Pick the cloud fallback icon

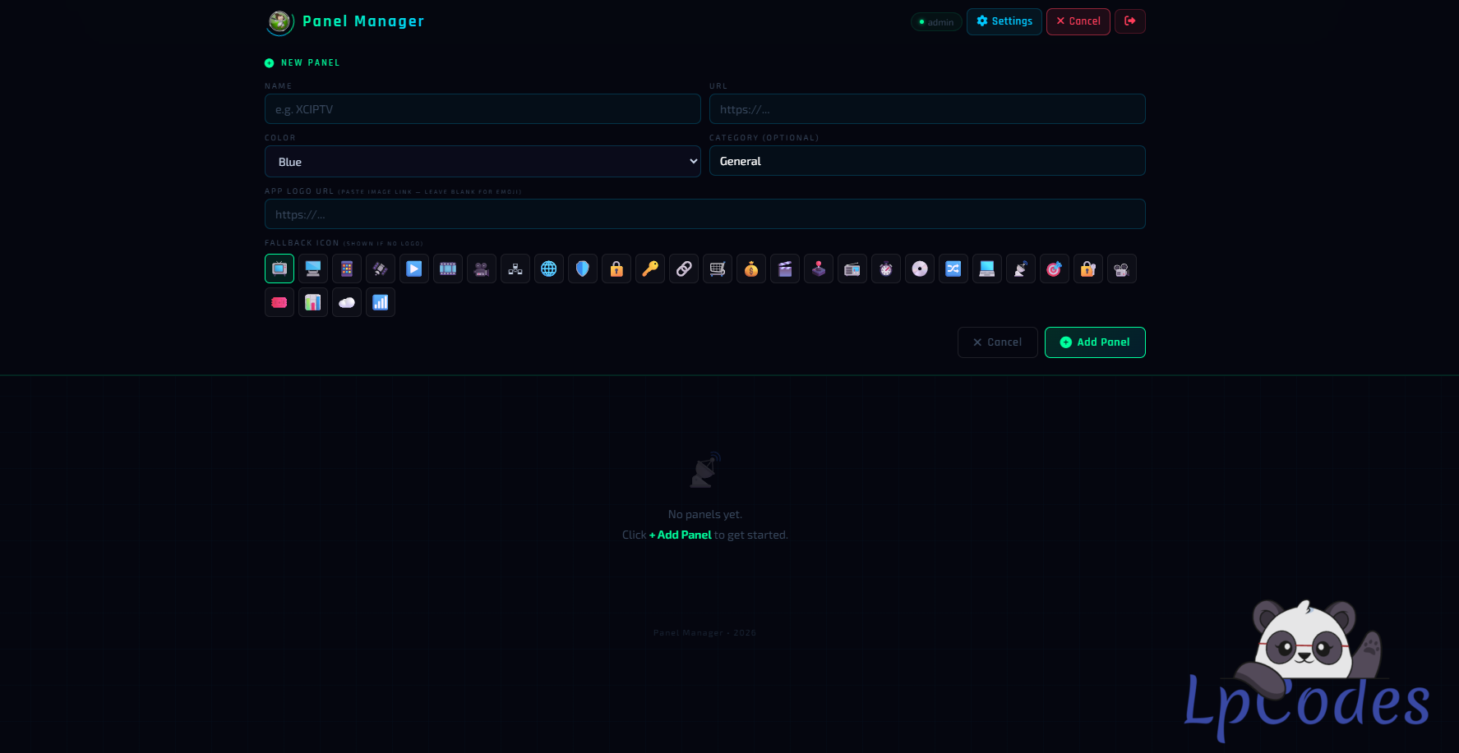coord(347,302)
